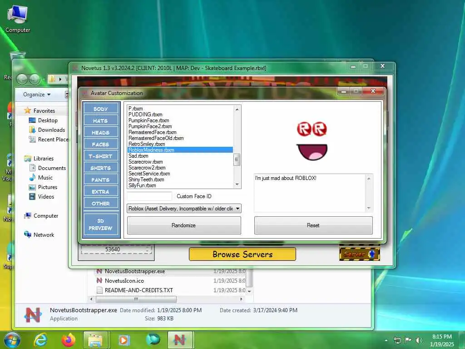465x349 pixels.
Task: Open Desktop in Explorer sidebar
Action: point(43,120)
